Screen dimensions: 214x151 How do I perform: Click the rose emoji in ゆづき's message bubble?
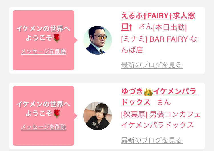[x=57, y=114]
